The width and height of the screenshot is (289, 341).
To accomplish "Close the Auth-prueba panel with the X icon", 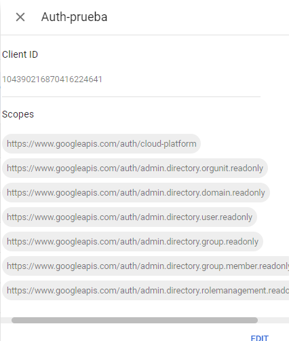I will point(20,17).
